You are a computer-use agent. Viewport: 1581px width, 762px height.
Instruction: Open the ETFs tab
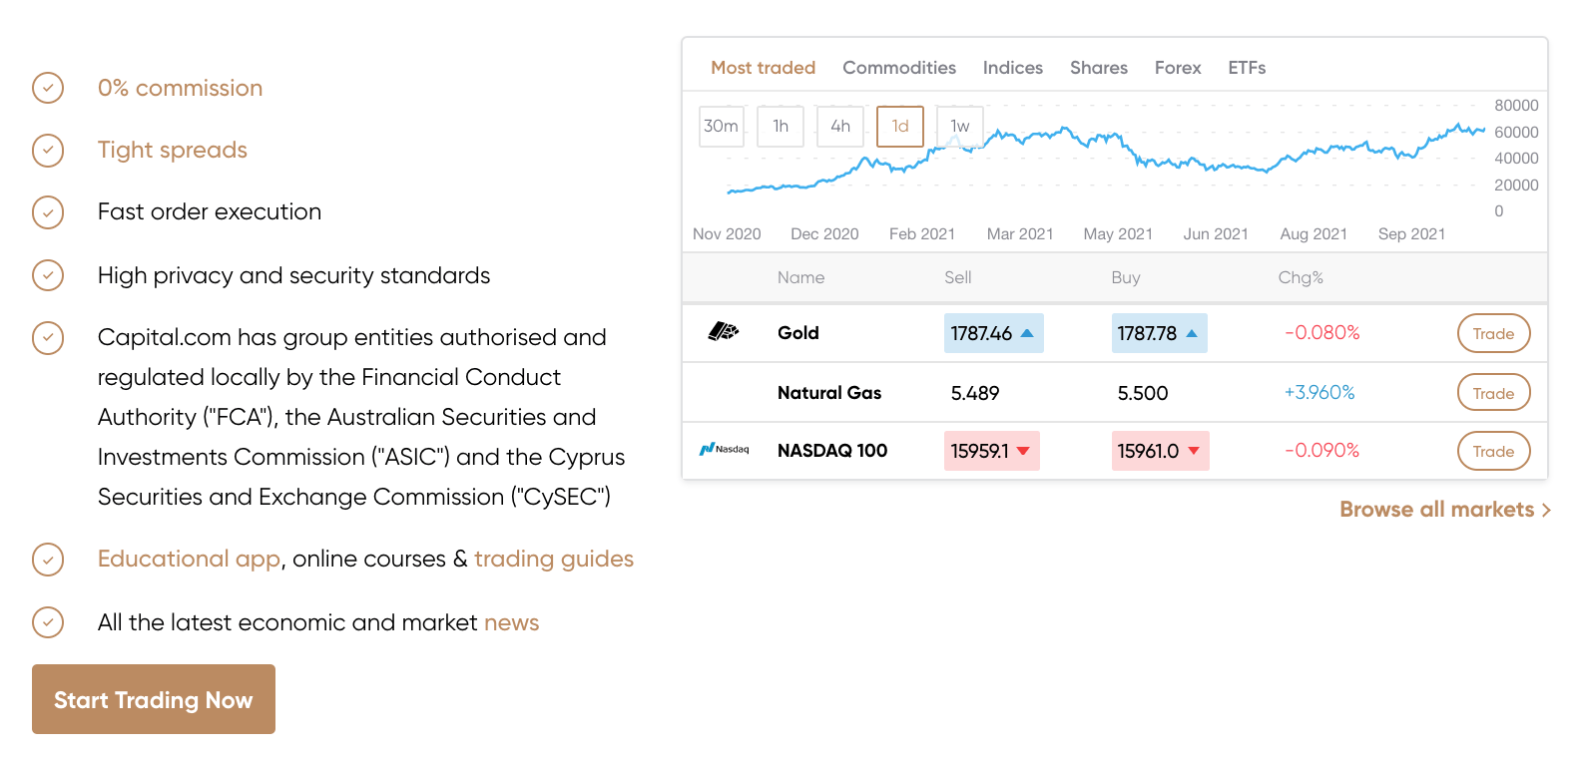click(1247, 68)
